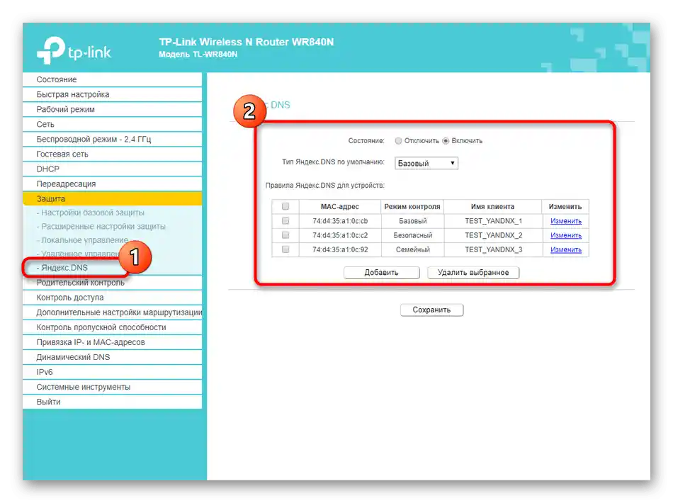Select the Включить radio button

point(446,141)
